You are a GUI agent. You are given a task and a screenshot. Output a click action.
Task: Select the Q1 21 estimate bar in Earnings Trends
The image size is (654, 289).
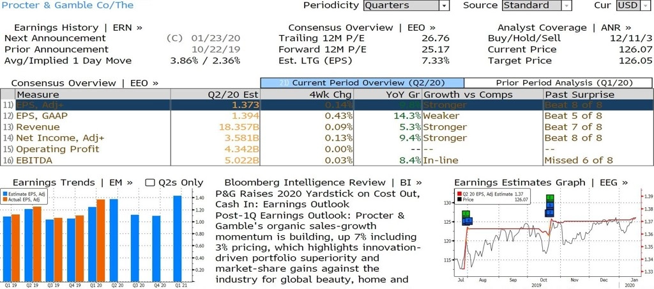click(178, 238)
